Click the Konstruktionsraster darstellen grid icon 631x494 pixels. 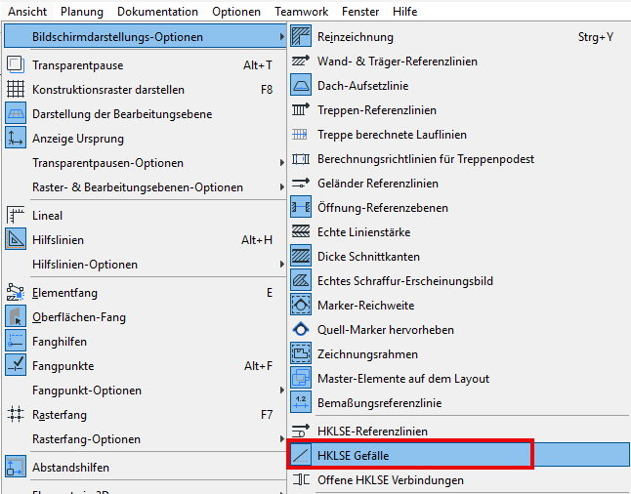[16, 90]
